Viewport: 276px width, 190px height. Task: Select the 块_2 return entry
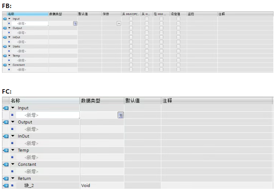pyautogui.click(x=29, y=186)
